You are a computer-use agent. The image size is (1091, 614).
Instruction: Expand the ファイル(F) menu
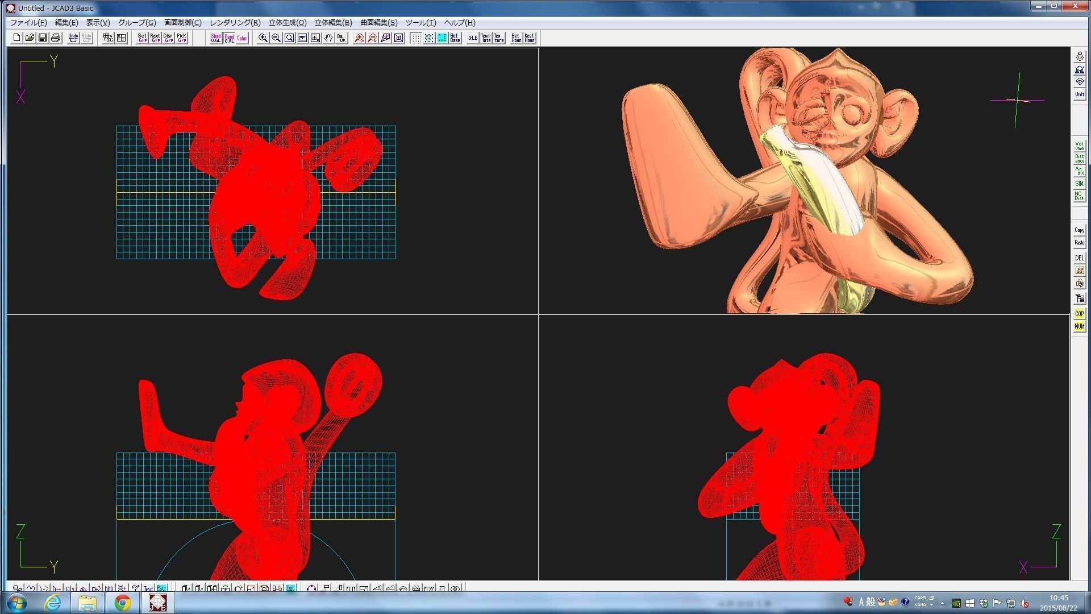[x=28, y=23]
